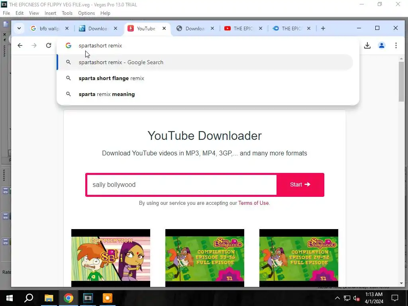408x306 pixels.
Task: Open the Vegas Pro Edit menu
Action: coord(20,13)
